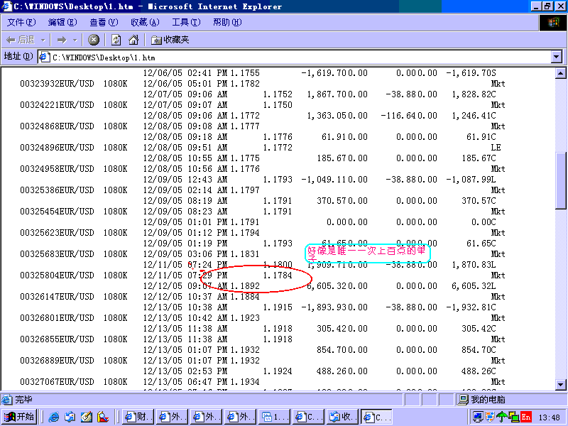Viewport: 568px width, 426px height.
Task: Click the 后退 back button
Action: click(x=21, y=40)
